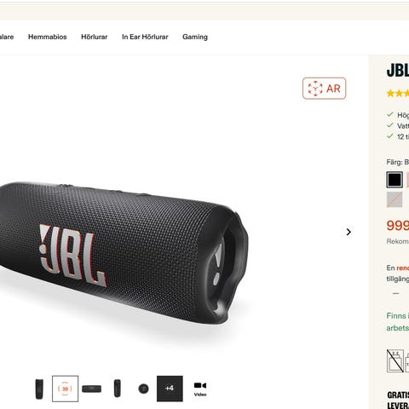The width and height of the screenshot is (409, 409).
Task: Open the renoverad product link
Action: (403, 268)
